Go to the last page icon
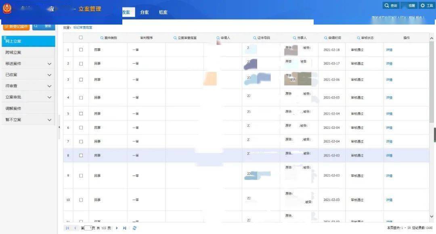 [125, 228]
